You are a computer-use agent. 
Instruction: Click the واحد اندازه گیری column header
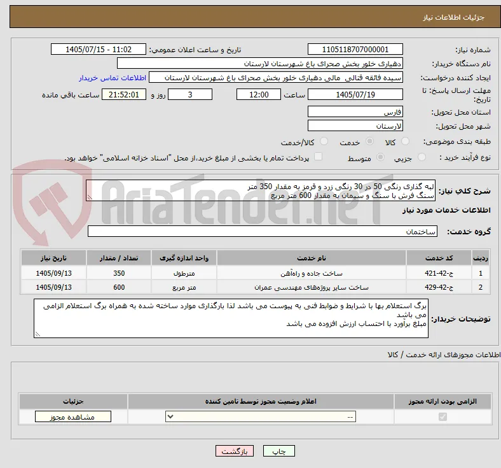tap(184, 258)
